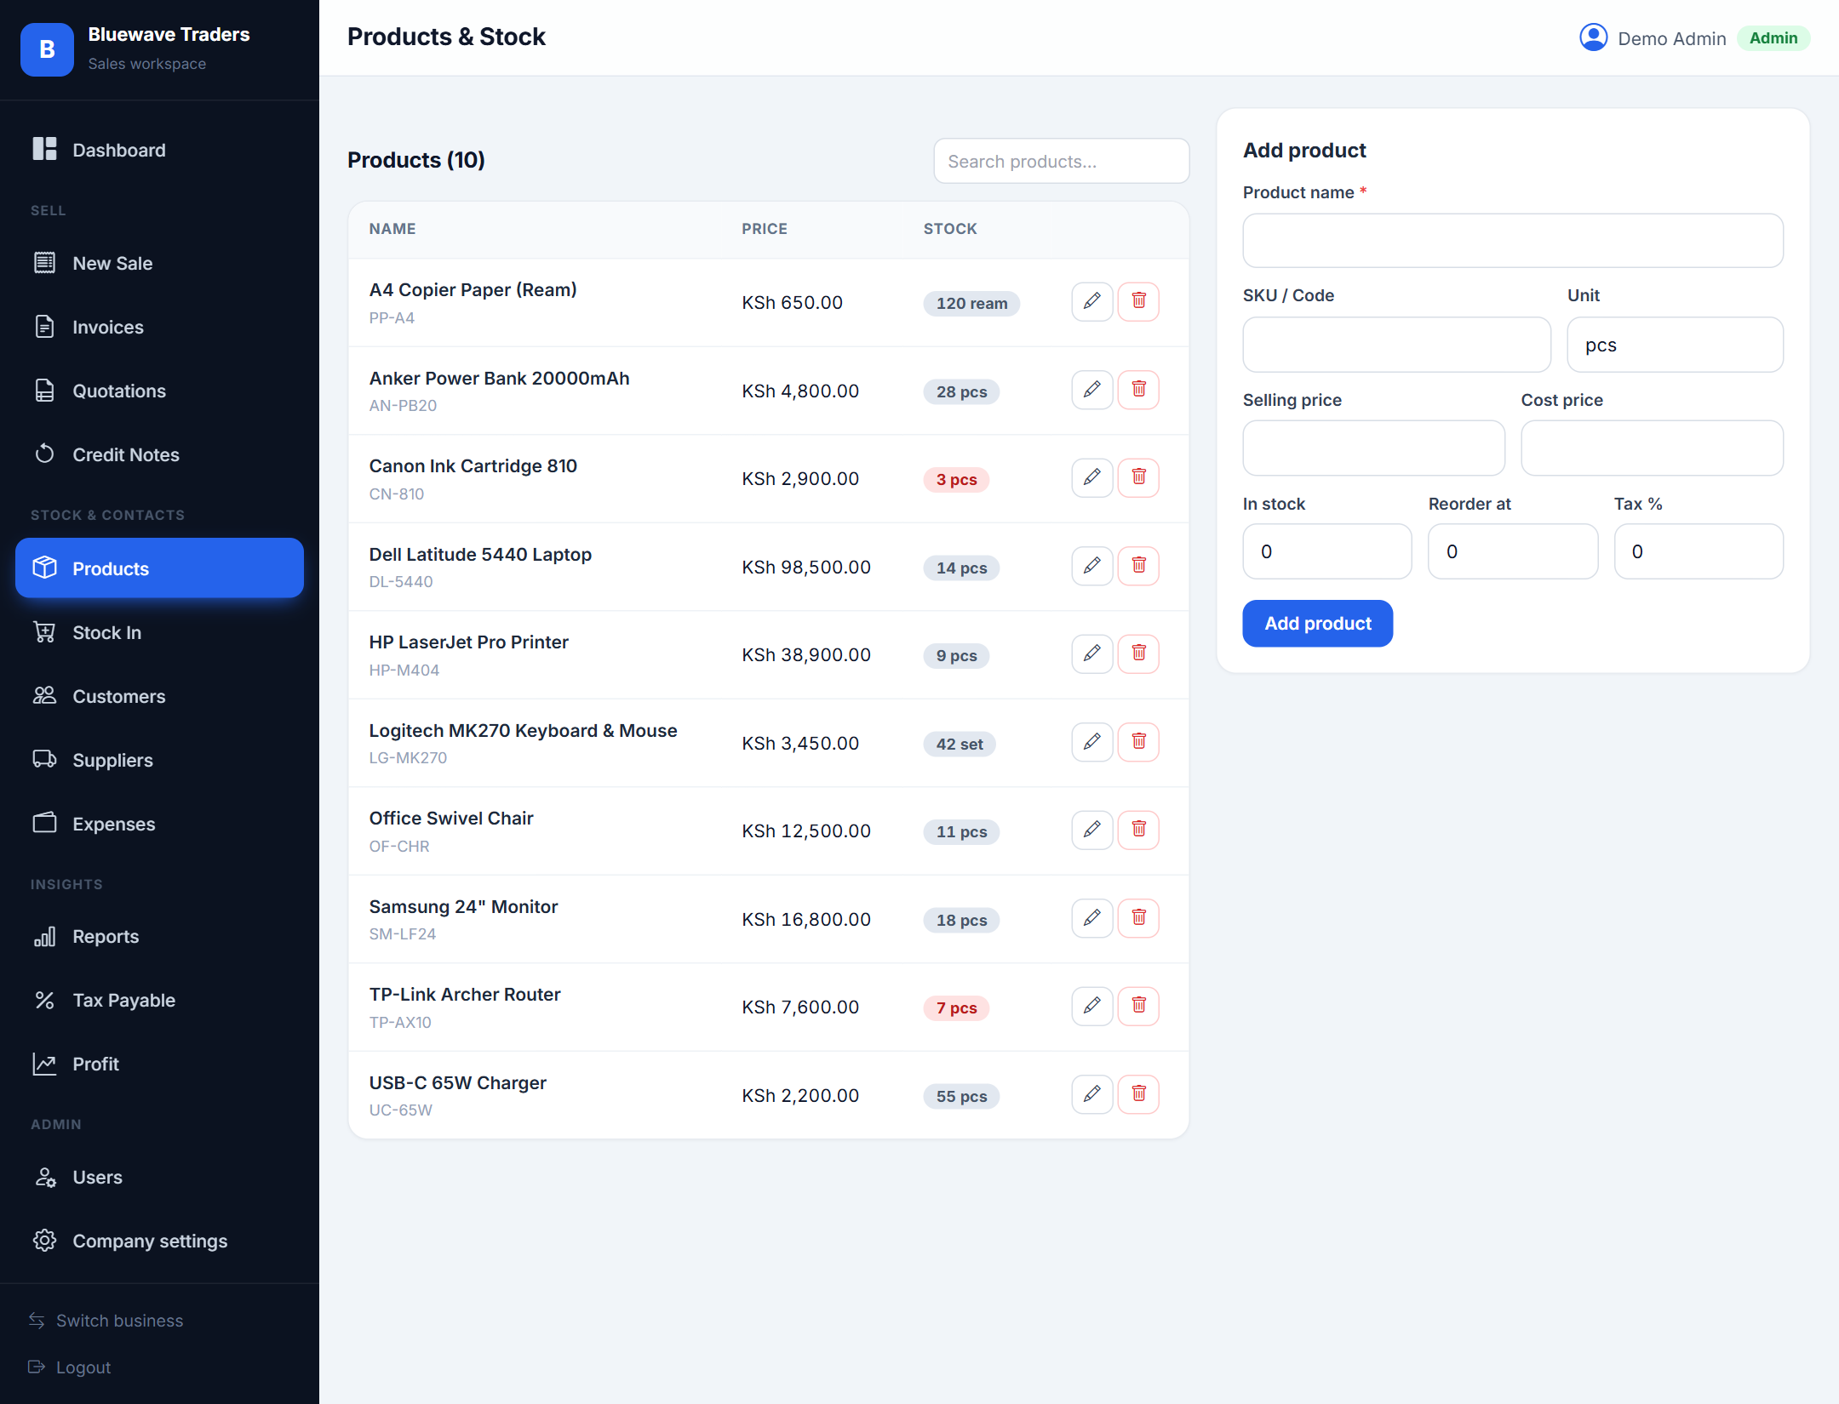Go to New Sale
Image resolution: width=1839 pixels, height=1404 pixels.
(x=159, y=263)
